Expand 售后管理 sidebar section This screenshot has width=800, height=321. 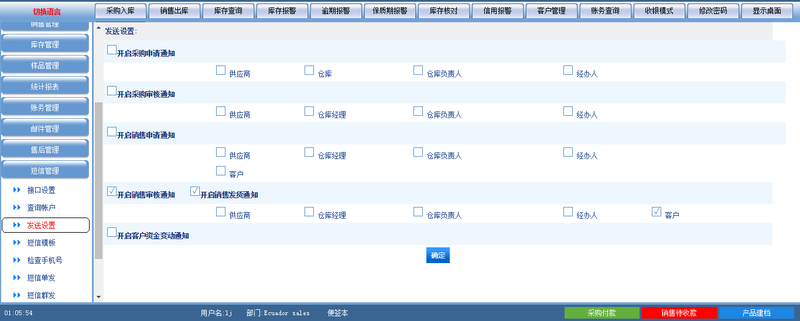tap(45, 150)
